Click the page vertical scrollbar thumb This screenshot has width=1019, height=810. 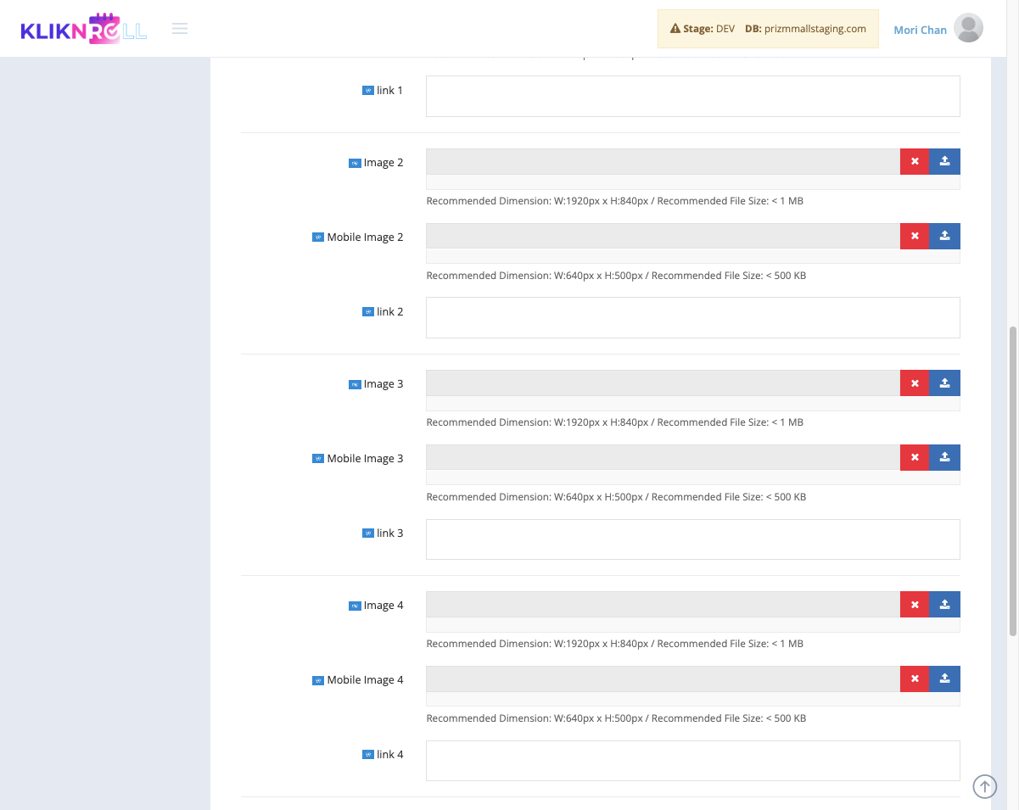tap(1013, 481)
